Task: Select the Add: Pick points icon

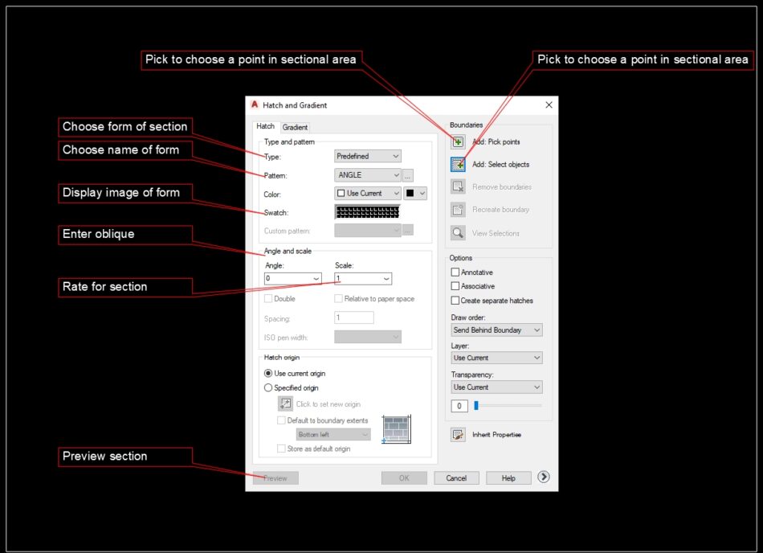Action: coord(456,141)
